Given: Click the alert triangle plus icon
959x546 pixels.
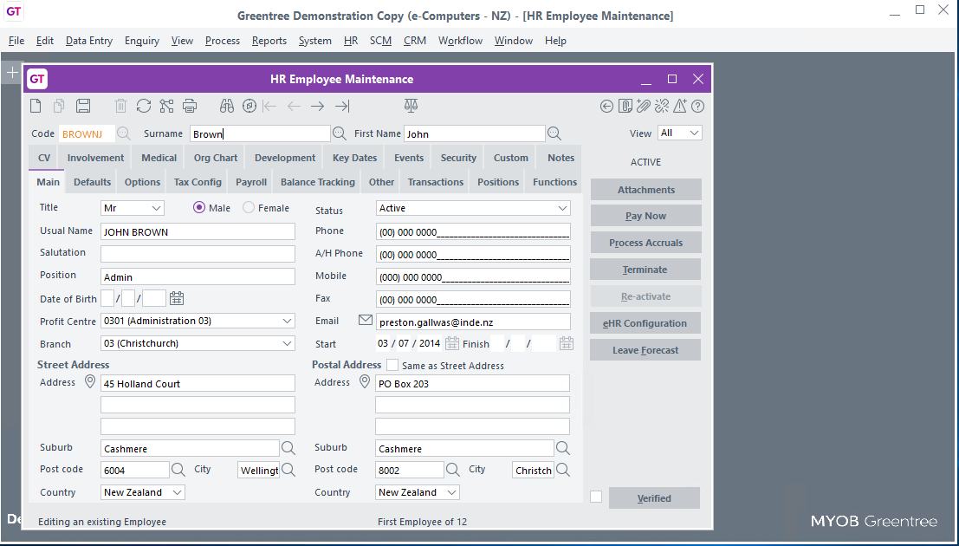Looking at the screenshot, I should tap(679, 106).
